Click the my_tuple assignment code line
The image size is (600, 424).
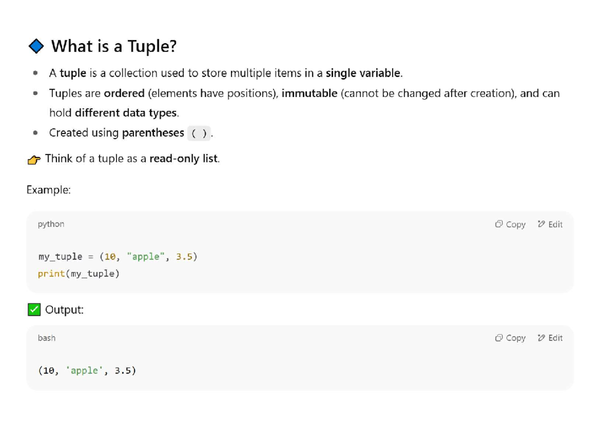click(x=117, y=256)
